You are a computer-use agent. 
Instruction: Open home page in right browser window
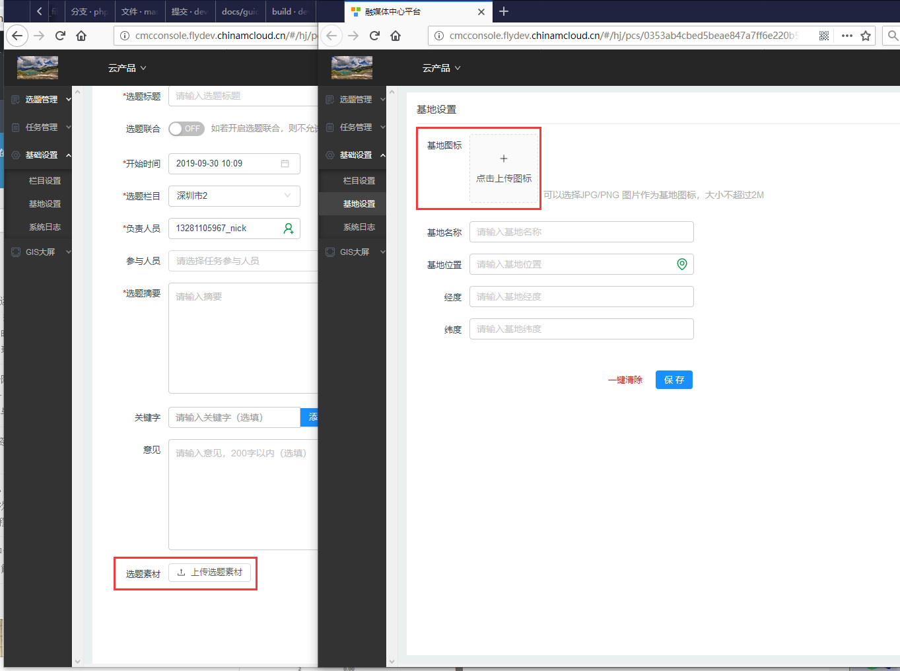[x=396, y=36]
